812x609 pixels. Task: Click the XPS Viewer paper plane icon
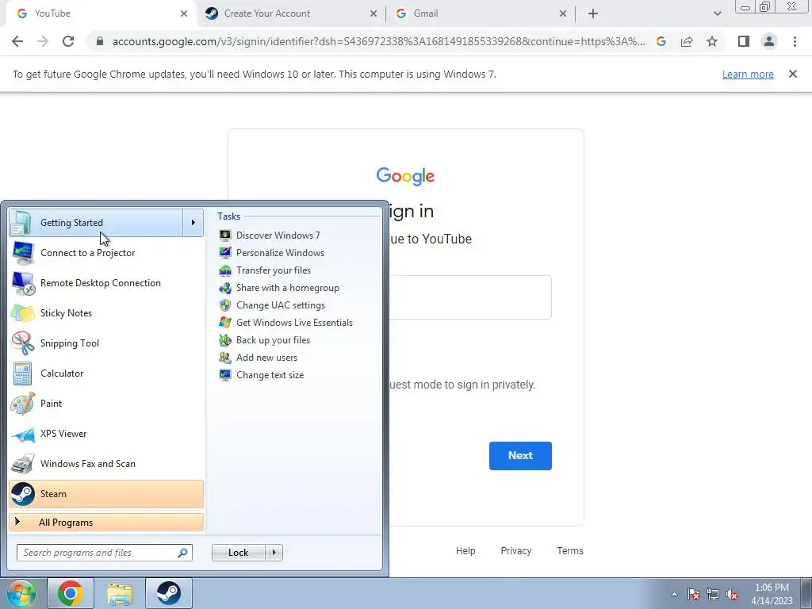click(23, 434)
